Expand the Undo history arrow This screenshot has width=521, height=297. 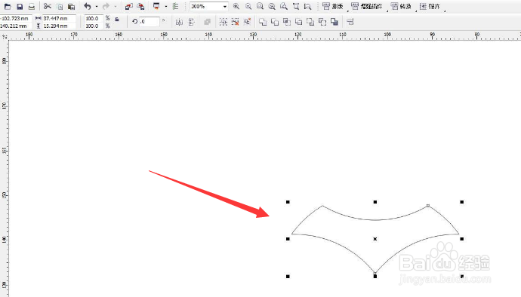[97, 6]
